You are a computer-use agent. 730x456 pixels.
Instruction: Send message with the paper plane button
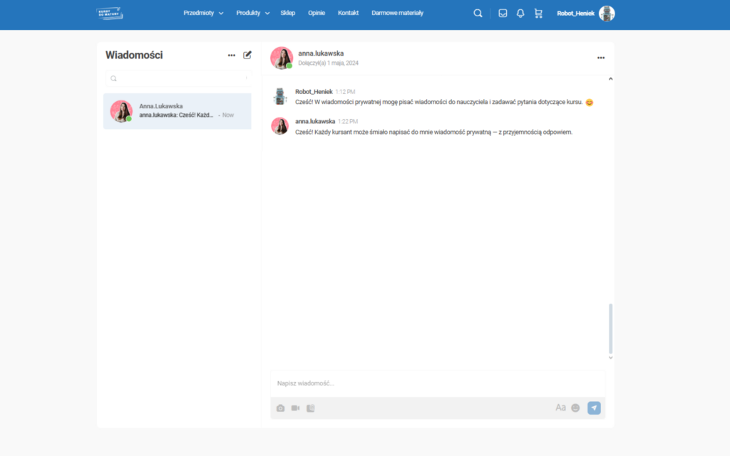[594, 408]
